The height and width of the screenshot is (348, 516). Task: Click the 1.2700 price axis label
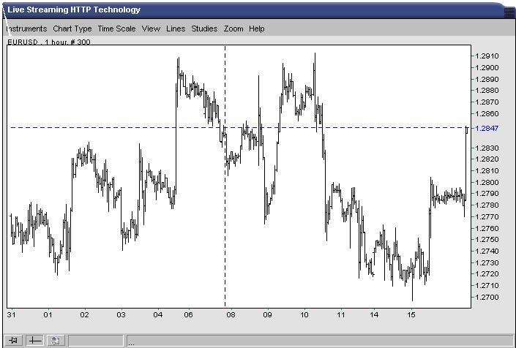(x=487, y=297)
